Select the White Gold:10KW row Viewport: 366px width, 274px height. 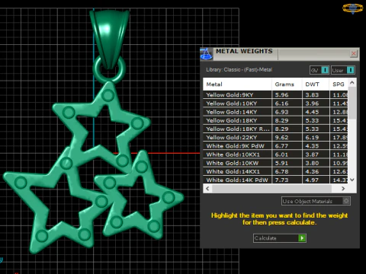click(275, 163)
